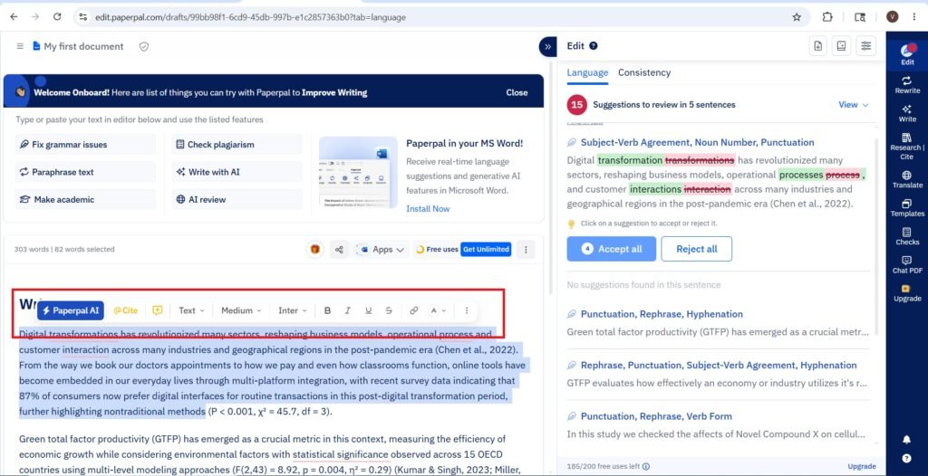Apply strikethrough in floating toolbar
This screenshot has width=928, height=476.
388,310
